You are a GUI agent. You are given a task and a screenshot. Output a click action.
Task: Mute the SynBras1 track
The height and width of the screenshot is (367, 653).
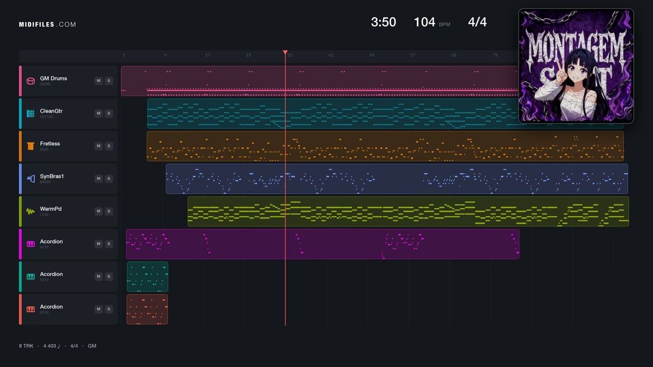[98, 178]
